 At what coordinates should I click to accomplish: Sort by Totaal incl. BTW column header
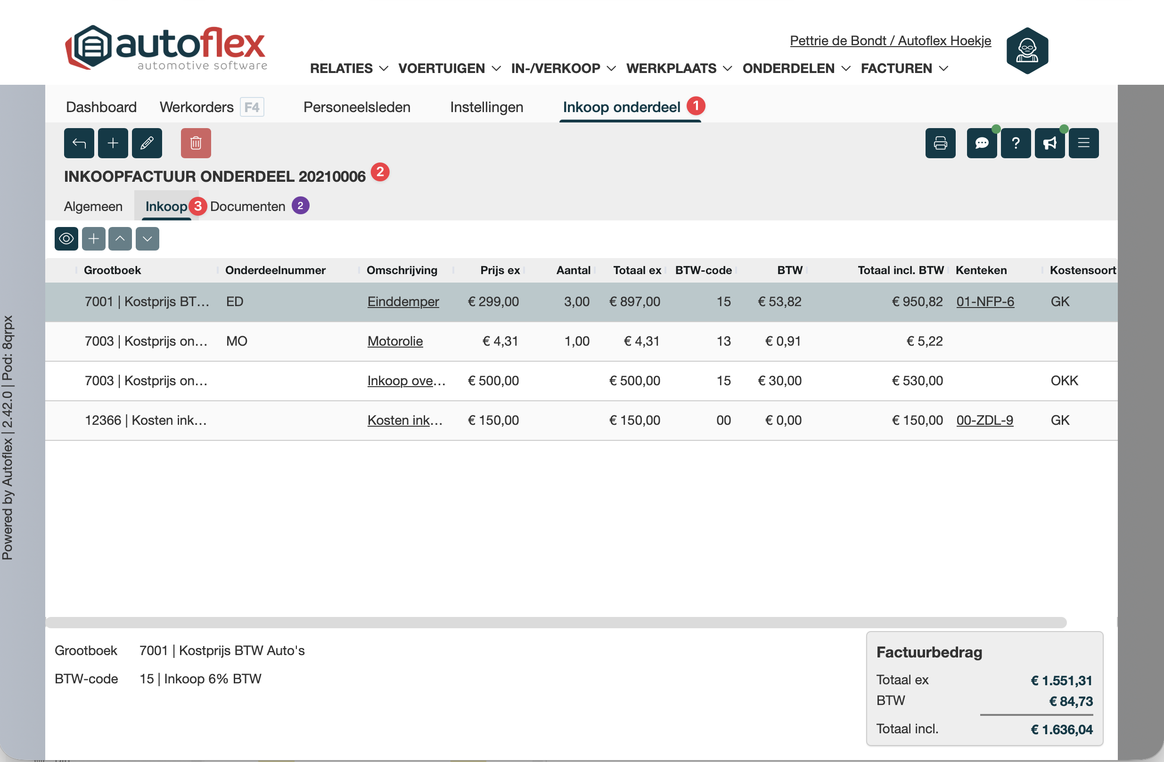[901, 270]
